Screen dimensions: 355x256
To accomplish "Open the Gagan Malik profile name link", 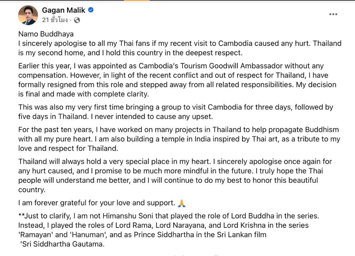I will coord(64,10).
